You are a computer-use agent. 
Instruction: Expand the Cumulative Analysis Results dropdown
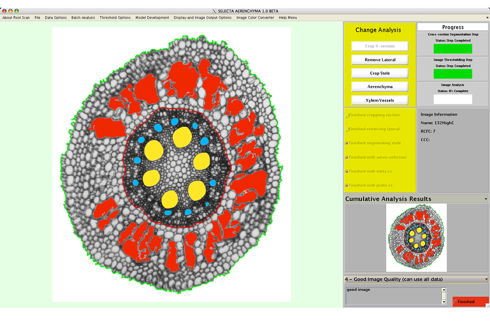(x=486, y=199)
